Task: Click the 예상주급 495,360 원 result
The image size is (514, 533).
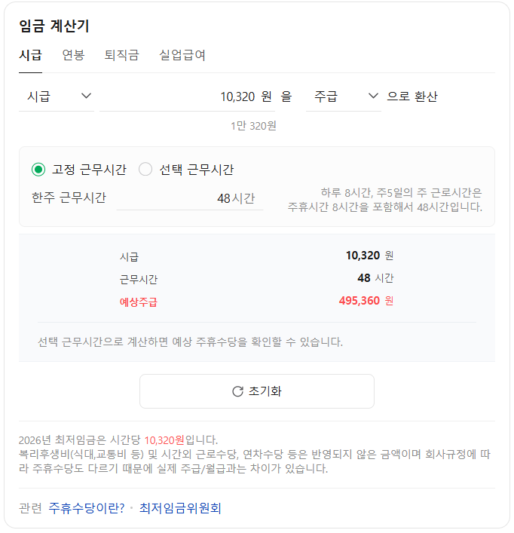Action: tap(366, 302)
